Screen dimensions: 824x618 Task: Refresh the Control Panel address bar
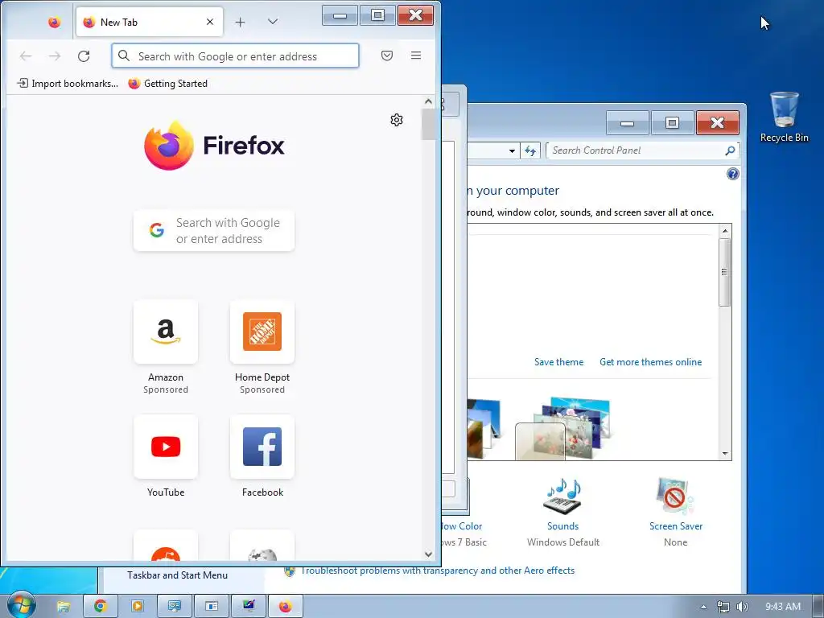point(530,150)
